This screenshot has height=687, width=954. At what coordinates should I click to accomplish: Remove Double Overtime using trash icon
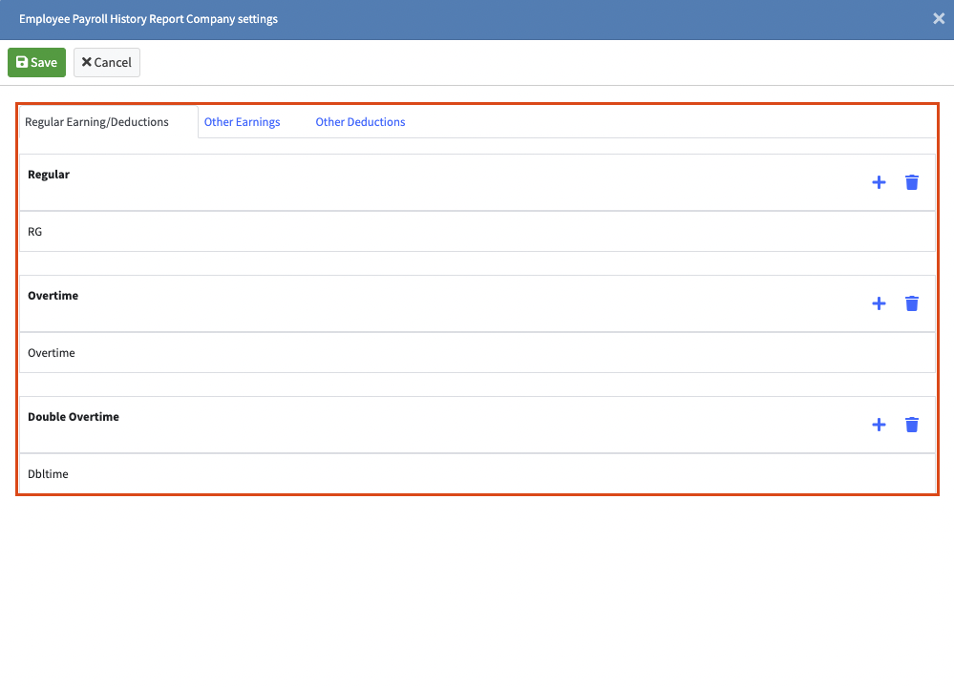tap(911, 425)
